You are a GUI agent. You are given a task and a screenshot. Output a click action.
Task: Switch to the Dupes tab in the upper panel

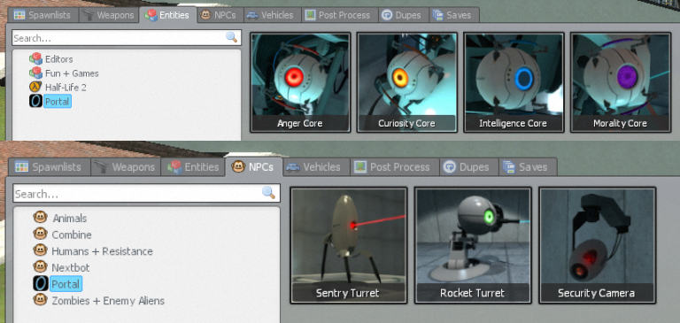pyautogui.click(x=404, y=15)
